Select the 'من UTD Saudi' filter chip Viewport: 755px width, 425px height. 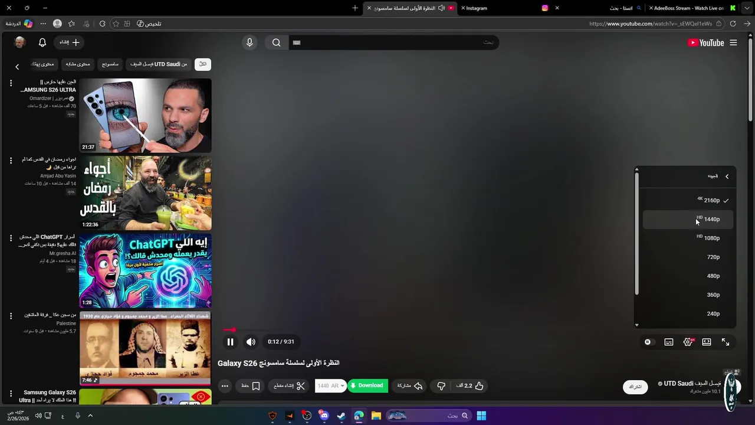pos(159,64)
